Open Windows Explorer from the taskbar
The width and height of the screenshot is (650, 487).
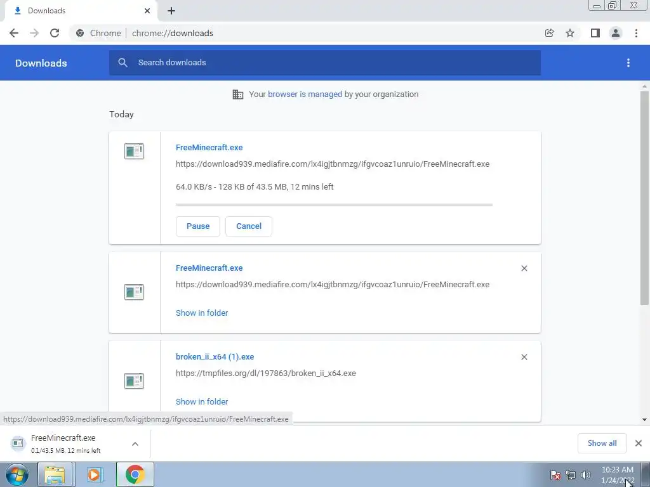(x=55, y=474)
